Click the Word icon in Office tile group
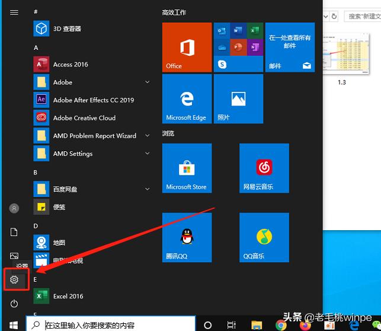Screen dimensions: 381x331 pyautogui.click(x=238, y=31)
